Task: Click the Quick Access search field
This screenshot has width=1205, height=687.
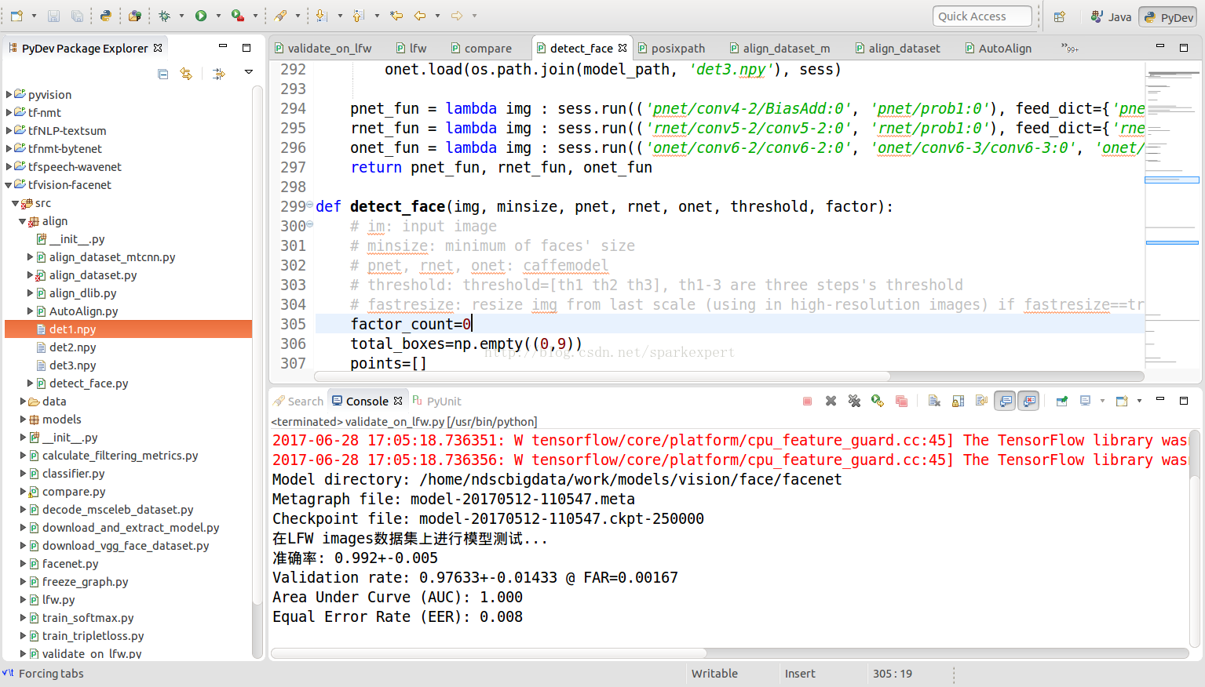Action: 982,16
